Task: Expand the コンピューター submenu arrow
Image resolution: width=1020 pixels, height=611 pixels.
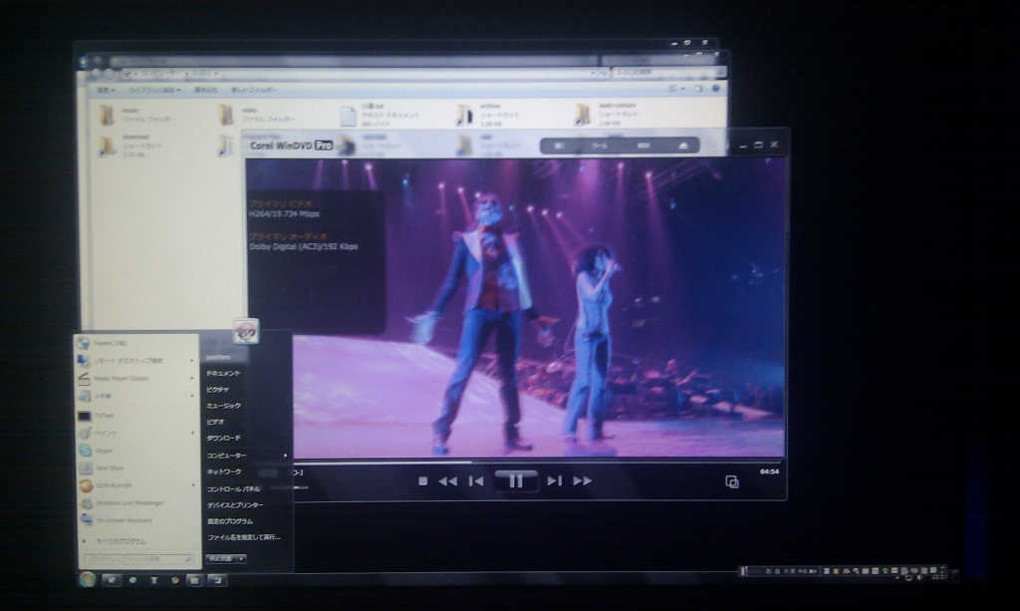Action: [285, 456]
